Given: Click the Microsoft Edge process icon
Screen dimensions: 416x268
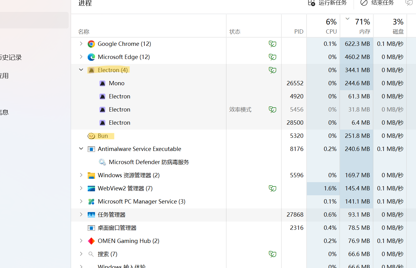Looking at the screenshot, I should (x=91, y=57).
